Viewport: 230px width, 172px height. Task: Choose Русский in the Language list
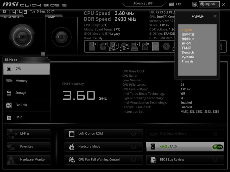coord(188,57)
